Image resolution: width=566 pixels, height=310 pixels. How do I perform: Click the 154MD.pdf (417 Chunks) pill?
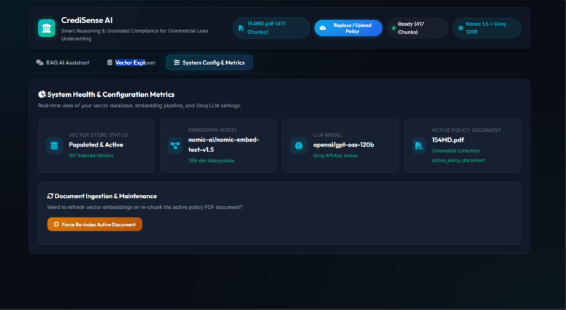pyautogui.click(x=271, y=28)
